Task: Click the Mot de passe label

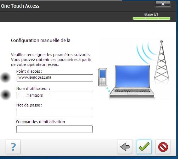Action: 29,105
